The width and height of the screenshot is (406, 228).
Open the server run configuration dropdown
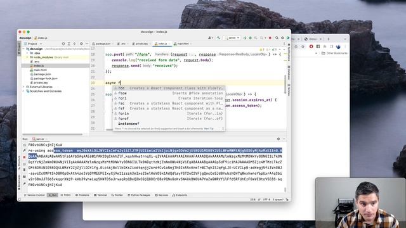232,38
